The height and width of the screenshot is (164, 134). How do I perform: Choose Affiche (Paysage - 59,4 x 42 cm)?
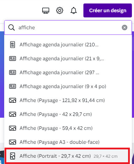pyautogui.click(x=68, y=128)
